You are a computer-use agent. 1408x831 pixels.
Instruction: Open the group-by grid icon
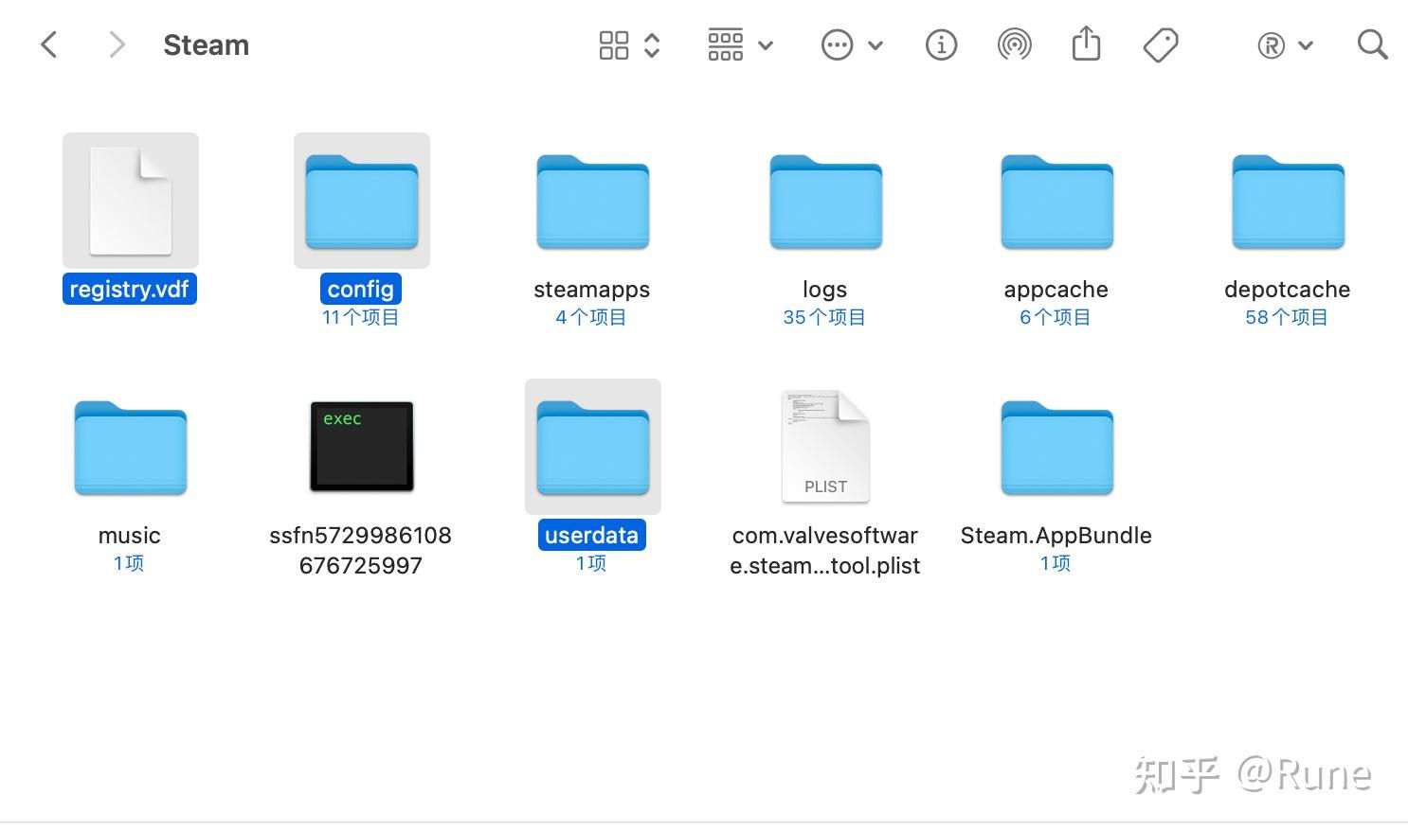(x=726, y=44)
